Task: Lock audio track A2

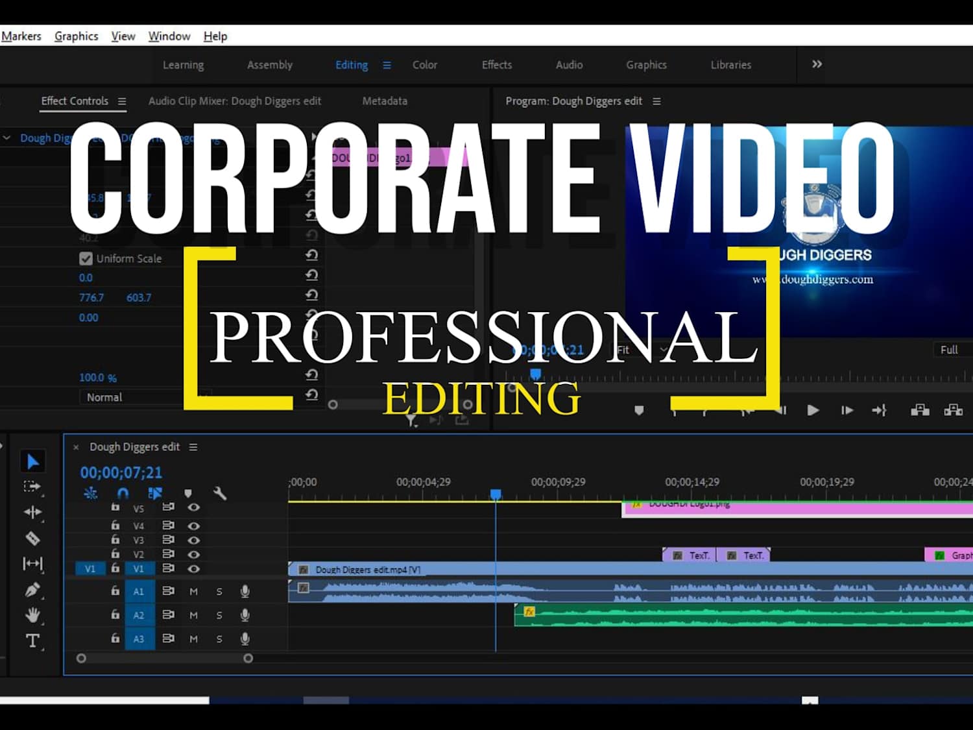Action: pos(115,614)
